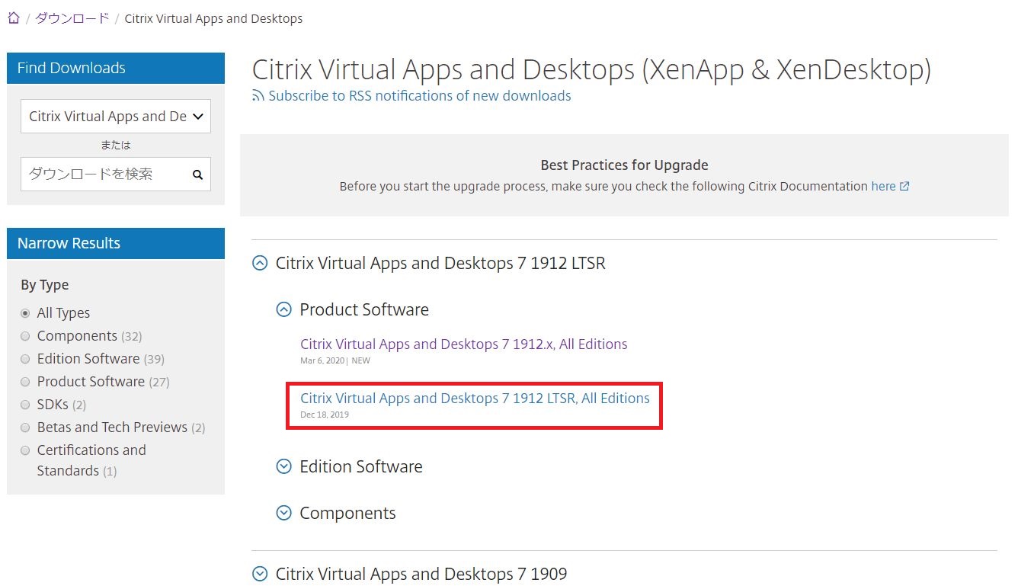This screenshot has height=586, width=1018.
Task: Click the Components heading under 1912 LTSR
Action: click(347, 514)
